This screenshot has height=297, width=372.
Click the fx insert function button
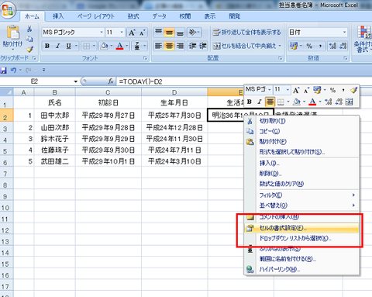click(x=111, y=81)
